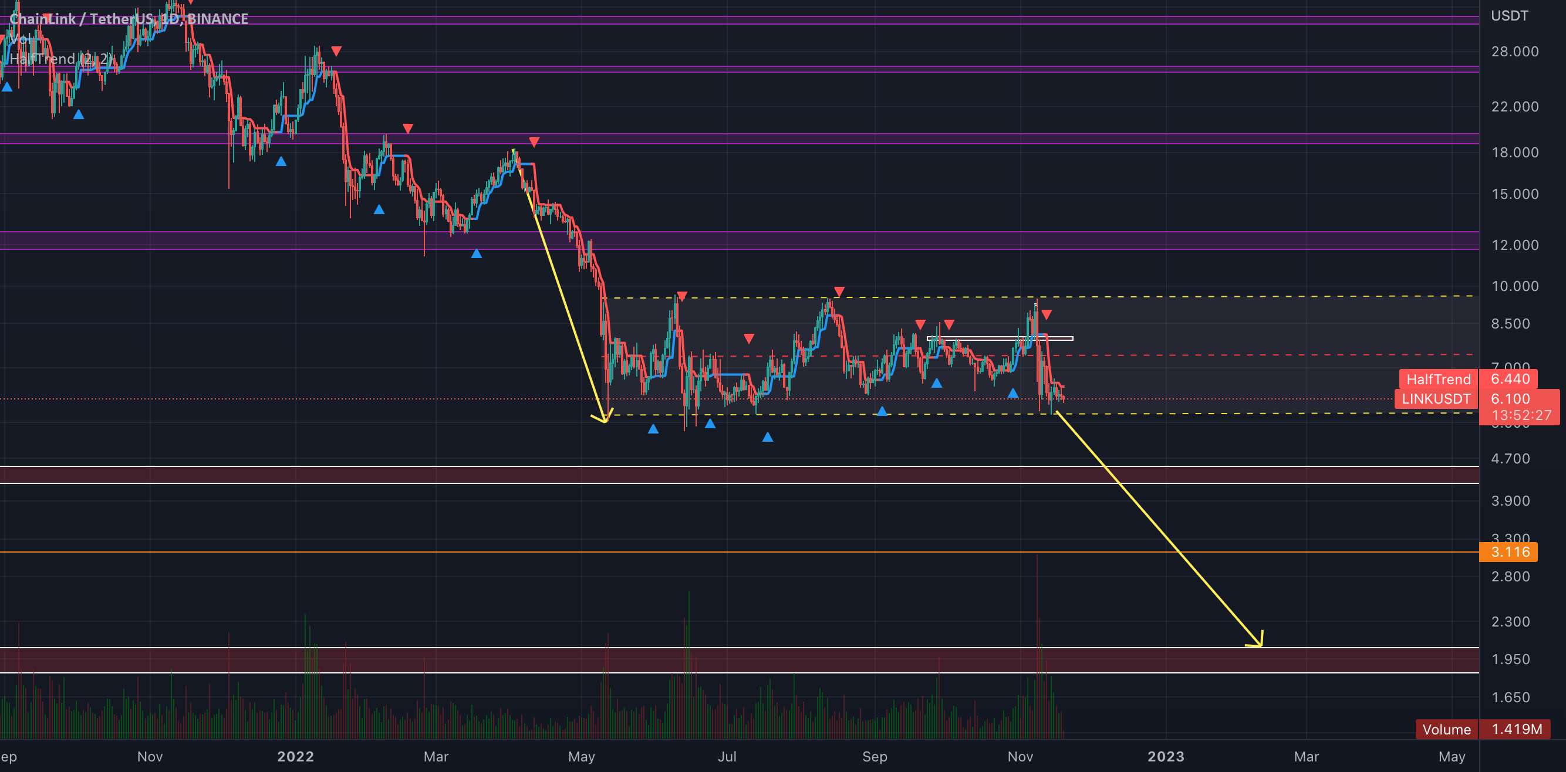The image size is (1566, 772).
Task: Click the 10.000 price axis label
Action: pos(1514,287)
